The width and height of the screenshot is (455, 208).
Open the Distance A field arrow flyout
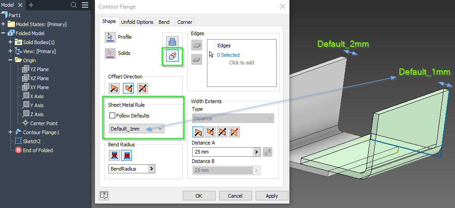(x=257, y=152)
